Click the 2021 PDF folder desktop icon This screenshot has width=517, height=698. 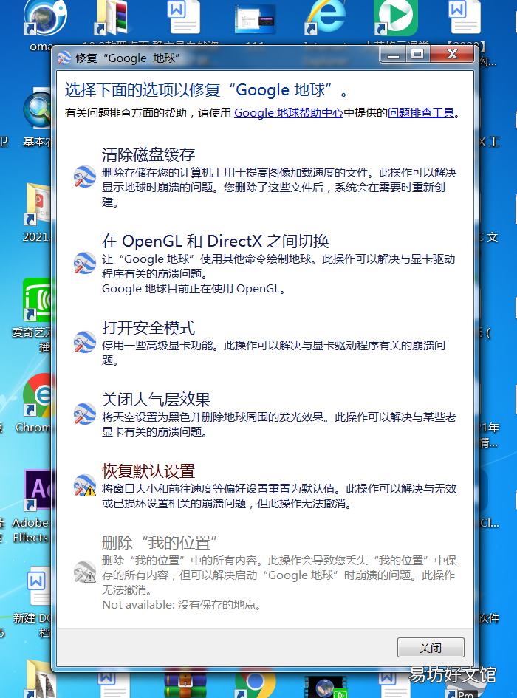tap(38, 204)
